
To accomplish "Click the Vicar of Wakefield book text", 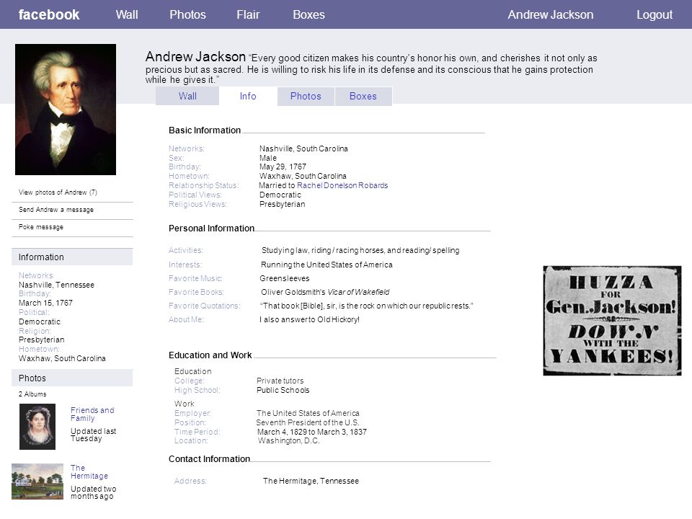I will (358, 292).
